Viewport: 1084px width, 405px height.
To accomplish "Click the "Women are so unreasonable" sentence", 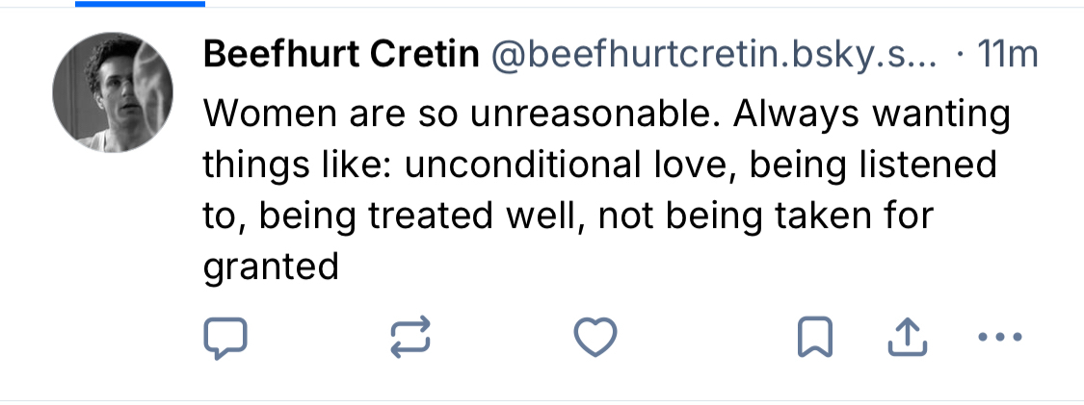I will click(463, 114).
